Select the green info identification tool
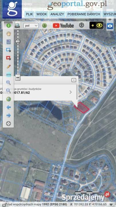Screen dimensions: 116x207 tap(9, 25)
